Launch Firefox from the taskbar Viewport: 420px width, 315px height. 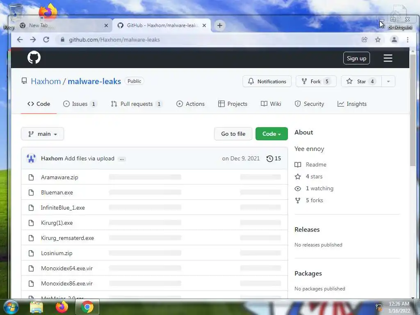[62, 307]
